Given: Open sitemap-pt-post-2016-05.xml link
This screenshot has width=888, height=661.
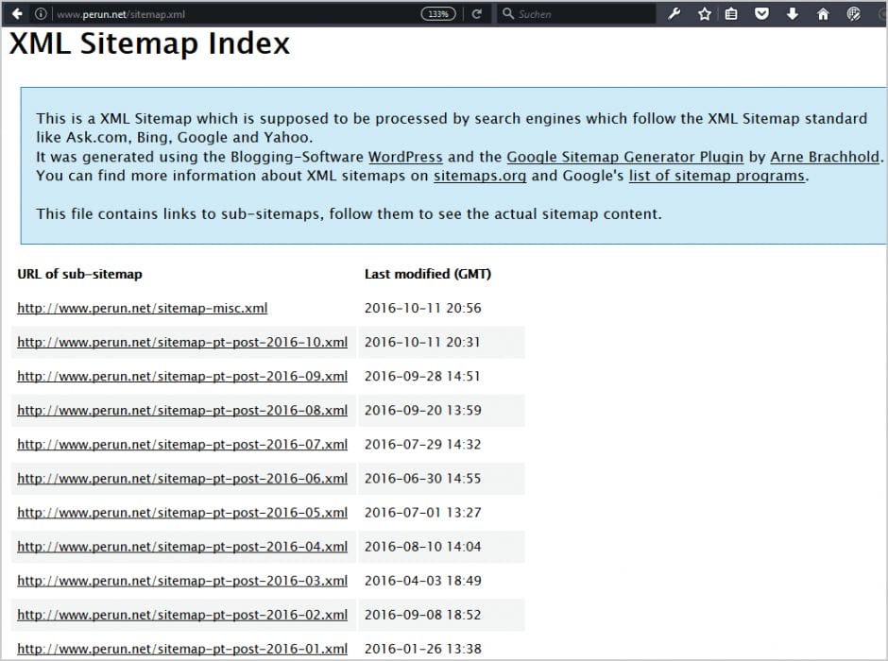Looking at the screenshot, I should pos(182,512).
